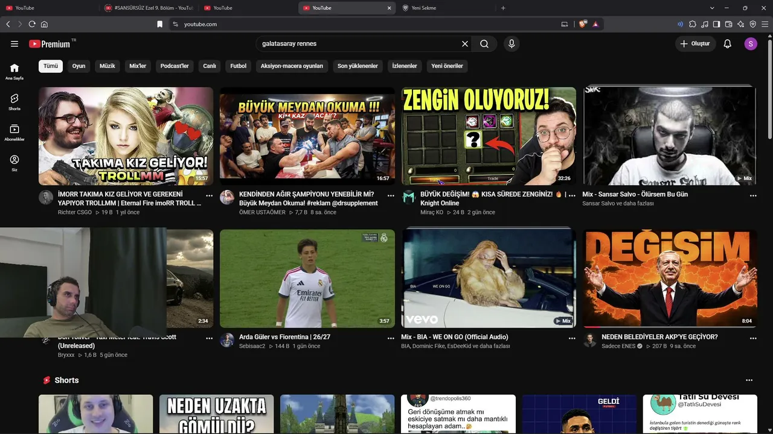Select the İzlenenler chip
This screenshot has height=434, width=773.
405,66
